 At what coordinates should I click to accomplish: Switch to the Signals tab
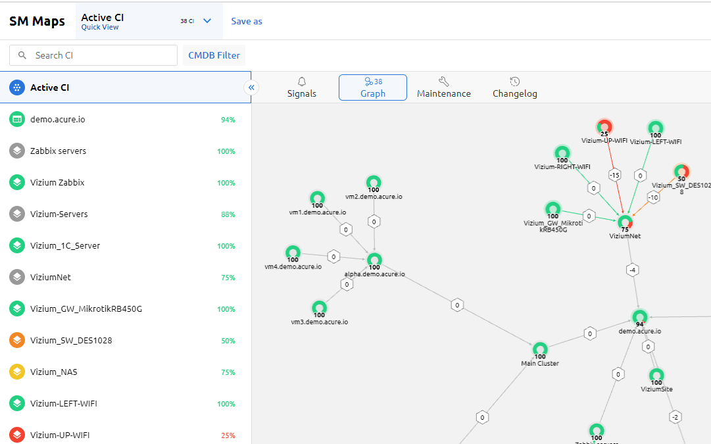(x=301, y=87)
